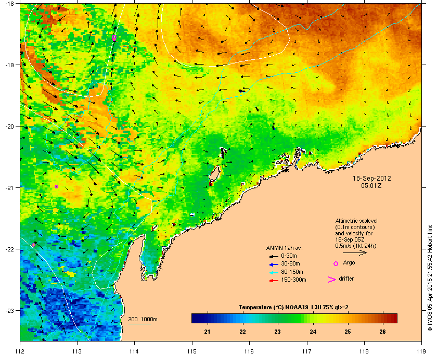Select the Argo float marker near latitude -21
437x354 pixels.
(57, 186)
